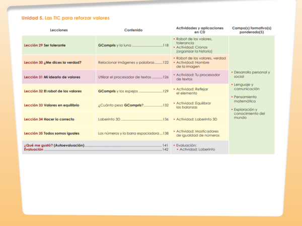Viewport: 302px width, 226px height.
Task: Click page number 141
Action: coord(165,145)
